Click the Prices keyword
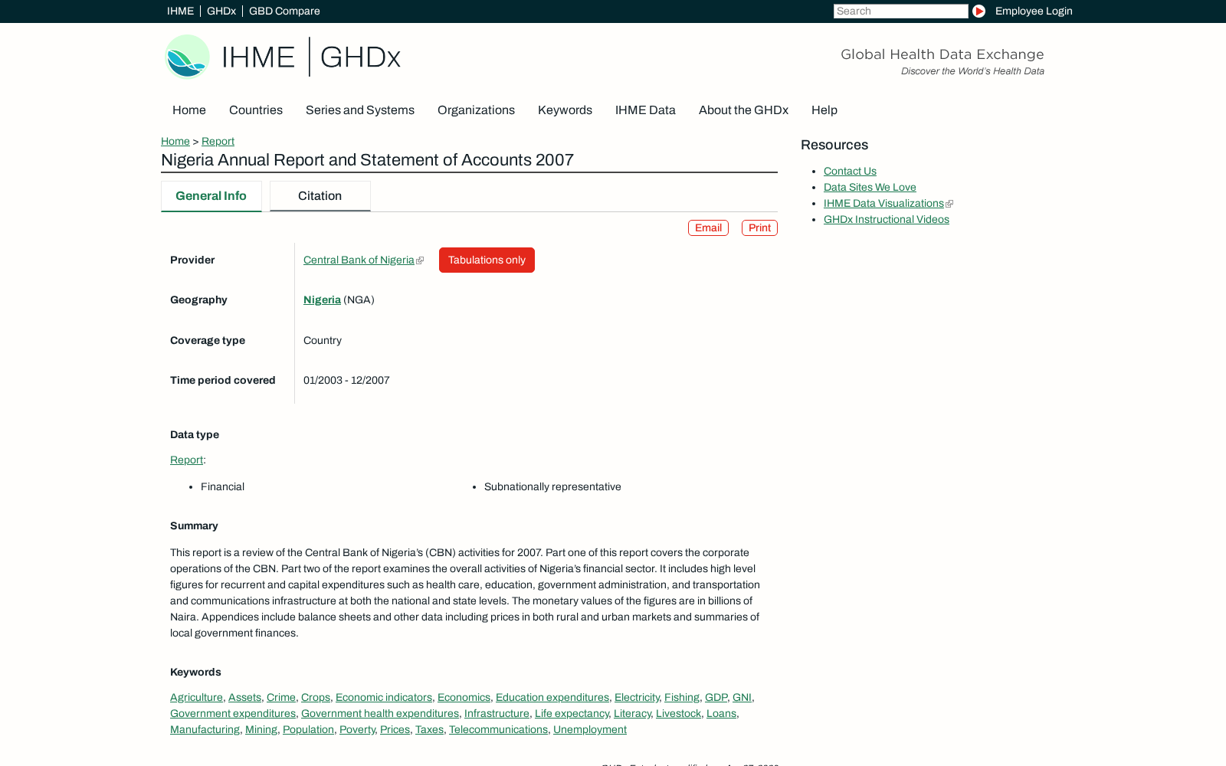 (395, 730)
